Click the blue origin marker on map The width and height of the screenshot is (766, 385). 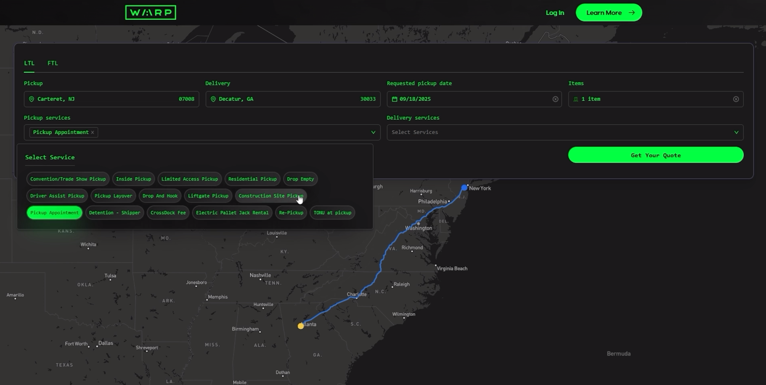464,188
